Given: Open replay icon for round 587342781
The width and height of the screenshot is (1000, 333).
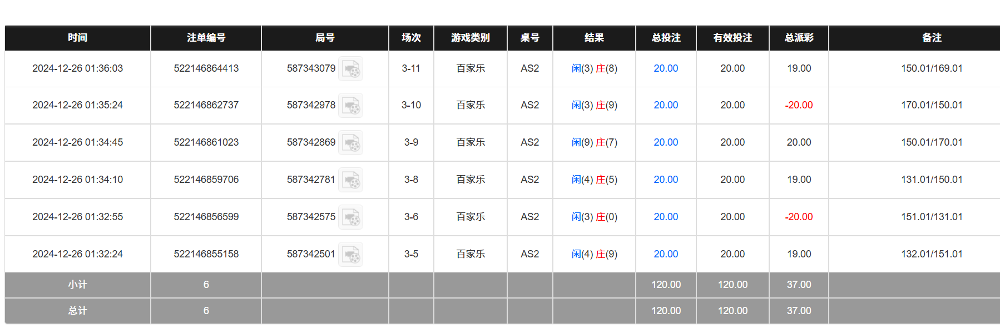Looking at the screenshot, I should (351, 180).
